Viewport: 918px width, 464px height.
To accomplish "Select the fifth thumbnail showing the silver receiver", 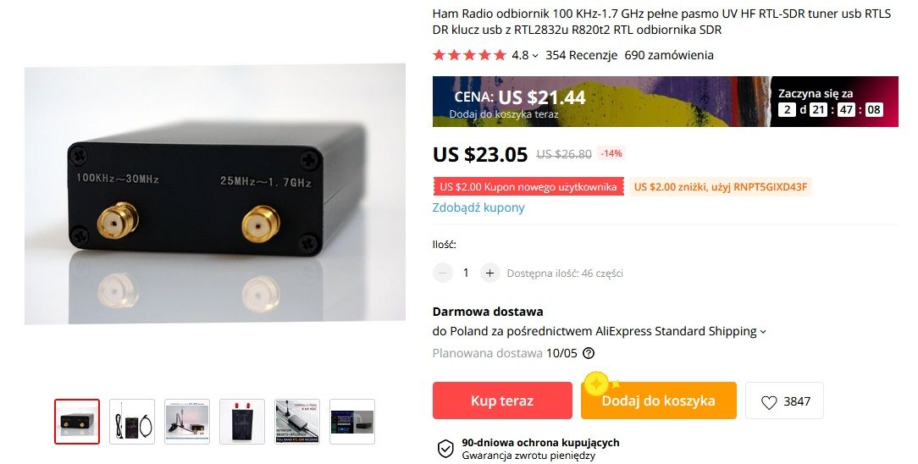I will coord(297,422).
